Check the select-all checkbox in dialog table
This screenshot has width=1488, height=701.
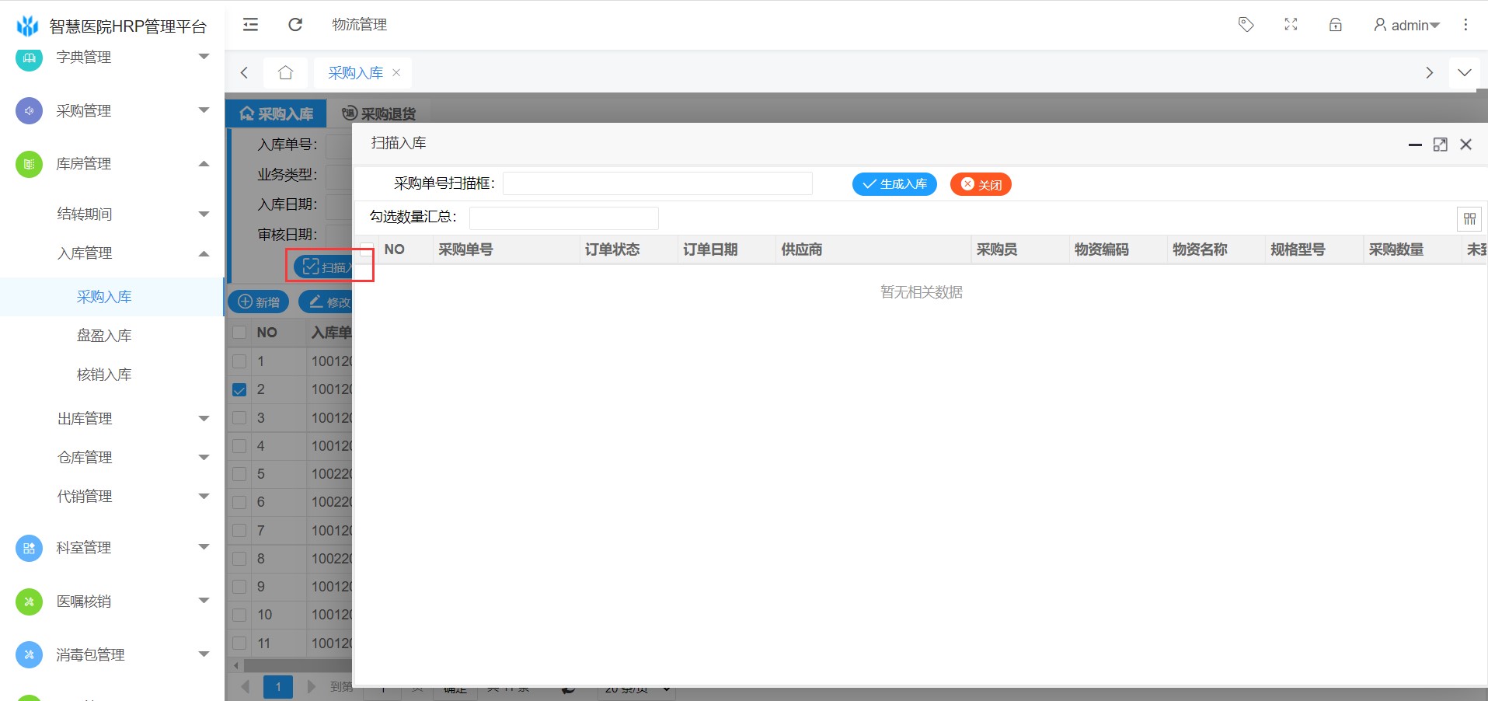pyautogui.click(x=367, y=249)
